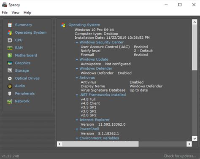The image size is (200, 159).
Task: Click AutoUpdate Not configured row
Action: (105, 64)
